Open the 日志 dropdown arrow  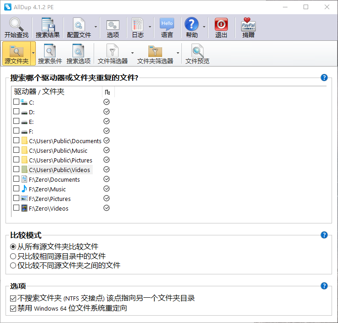tap(150, 27)
